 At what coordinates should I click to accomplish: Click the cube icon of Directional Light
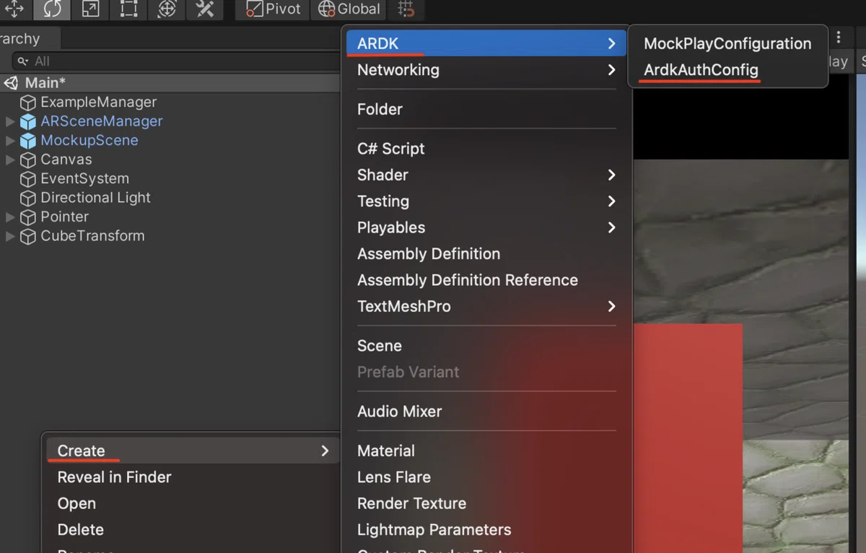tap(28, 198)
